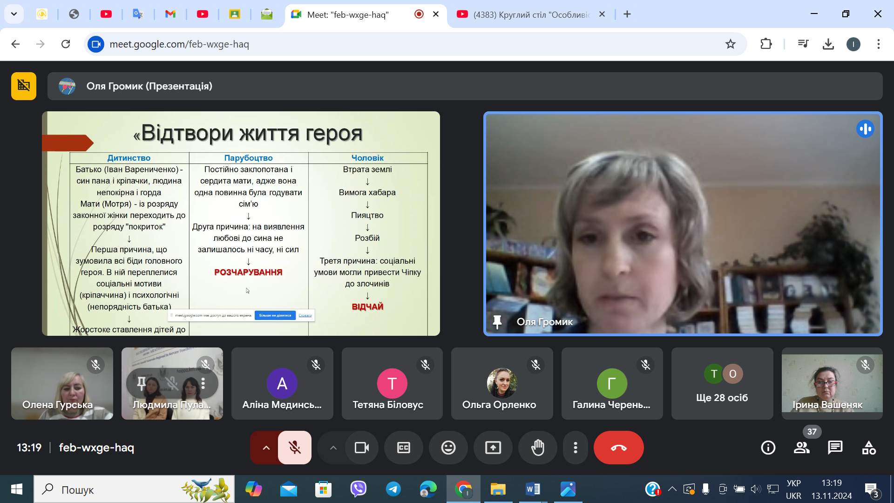Open the emoji reactions button
This screenshot has width=894, height=503.
tap(448, 448)
